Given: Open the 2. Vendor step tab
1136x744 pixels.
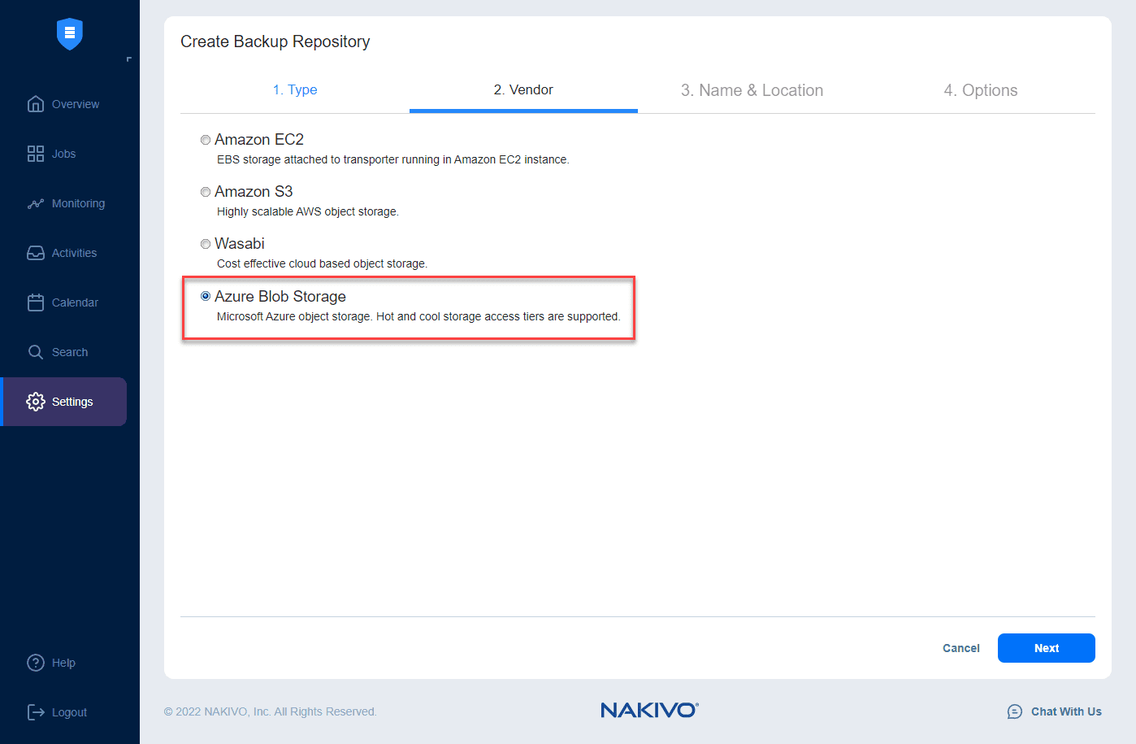Looking at the screenshot, I should [x=523, y=89].
